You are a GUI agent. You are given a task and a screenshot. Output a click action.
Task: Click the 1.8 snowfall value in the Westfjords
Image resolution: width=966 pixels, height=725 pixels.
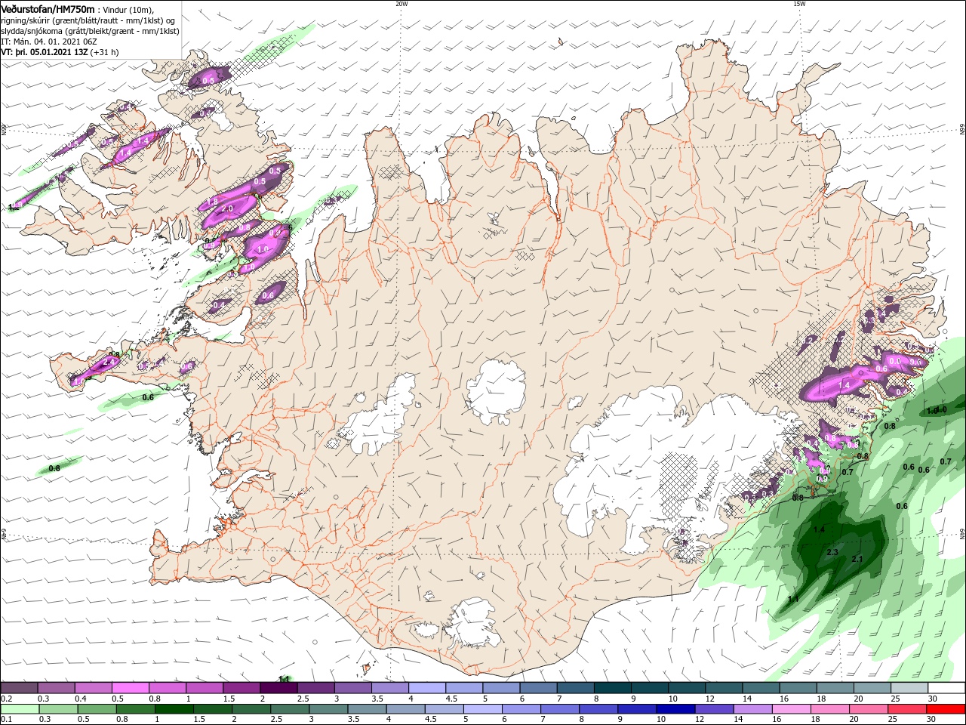click(x=212, y=202)
